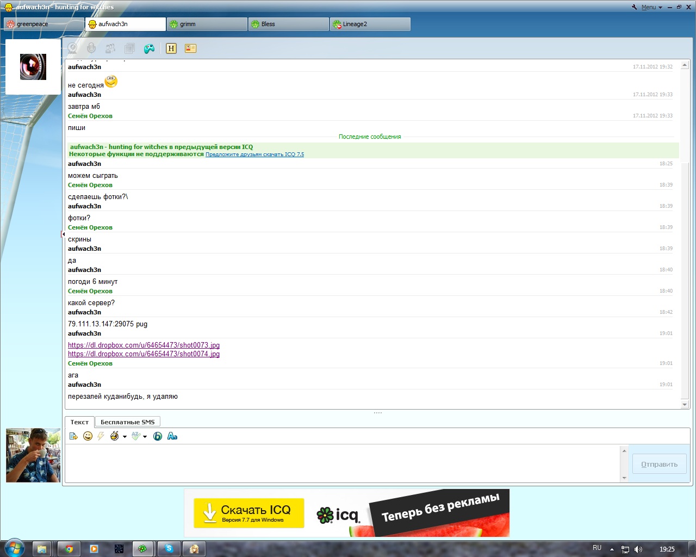The image size is (696, 557).
Task: Open Skype from the taskbar
Action: (169, 549)
